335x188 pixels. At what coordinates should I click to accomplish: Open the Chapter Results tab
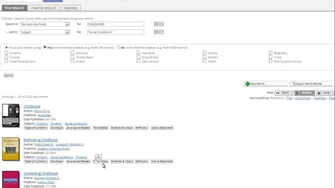coord(44,8)
